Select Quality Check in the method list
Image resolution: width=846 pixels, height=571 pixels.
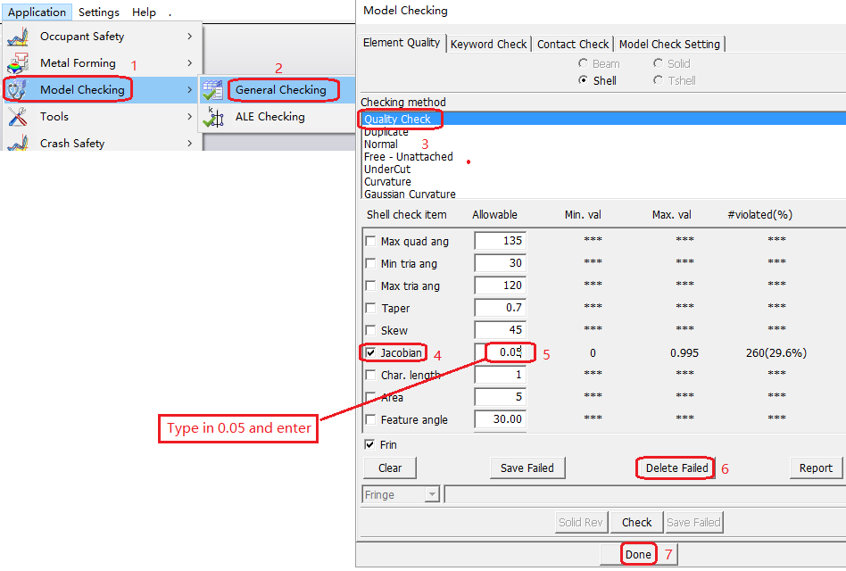(397, 119)
